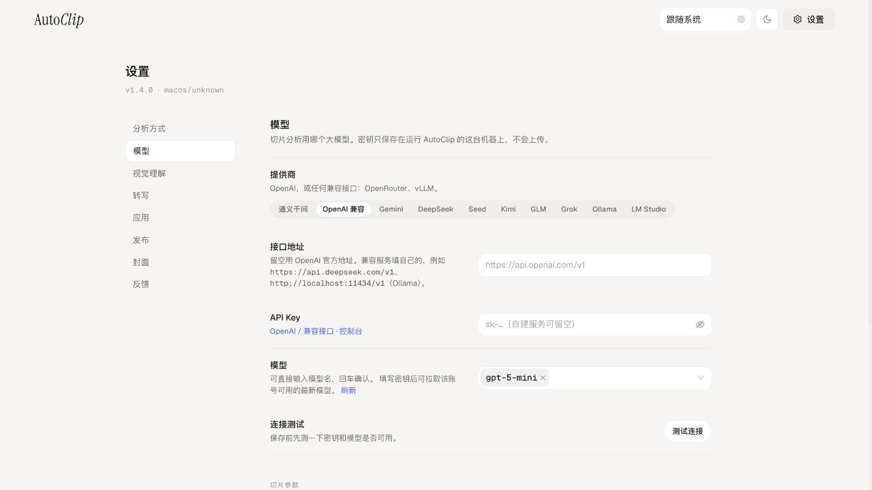This screenshot has height=490, width=872.
Task: Click the version text v1.4.0 · macos/unknown
Action: point(175,90)
